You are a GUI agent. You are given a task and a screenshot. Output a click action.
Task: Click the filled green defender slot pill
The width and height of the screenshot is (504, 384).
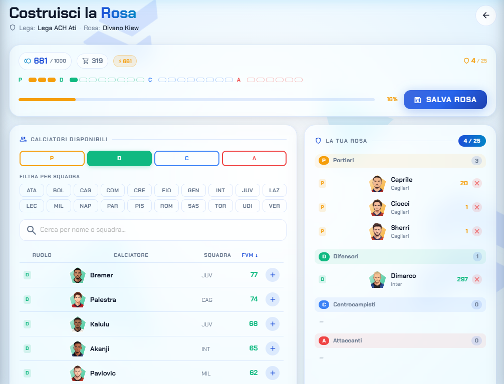[74, 80]
